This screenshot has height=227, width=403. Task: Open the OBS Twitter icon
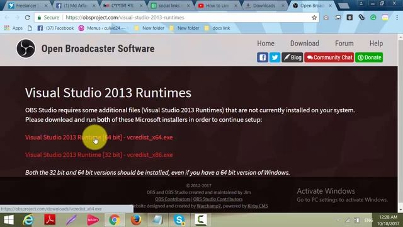point(275,57)
